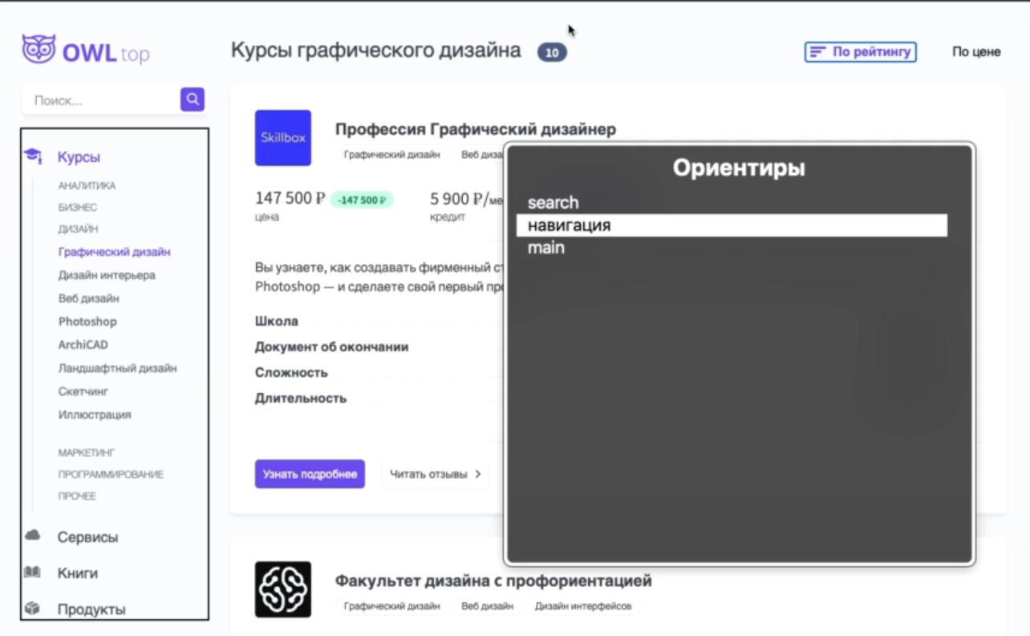Click Курсы графического дизайна heading
The image size is (1030, 636).
point(375,51)
